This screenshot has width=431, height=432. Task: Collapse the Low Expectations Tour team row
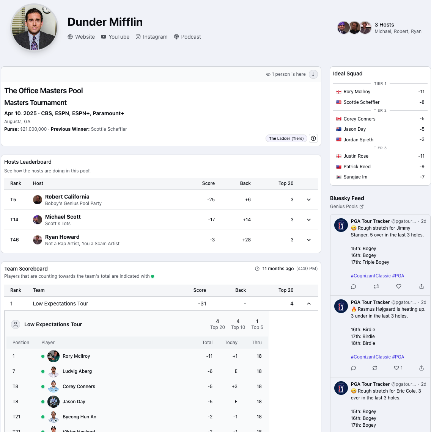[x=309, y=304]
